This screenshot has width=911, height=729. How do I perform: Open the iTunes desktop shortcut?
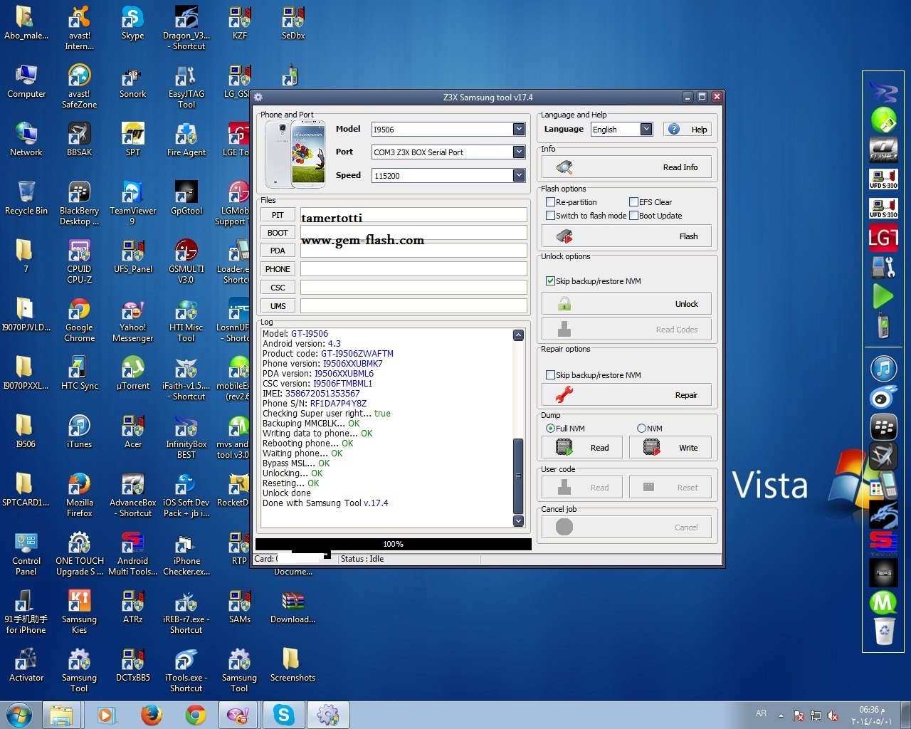79,431
